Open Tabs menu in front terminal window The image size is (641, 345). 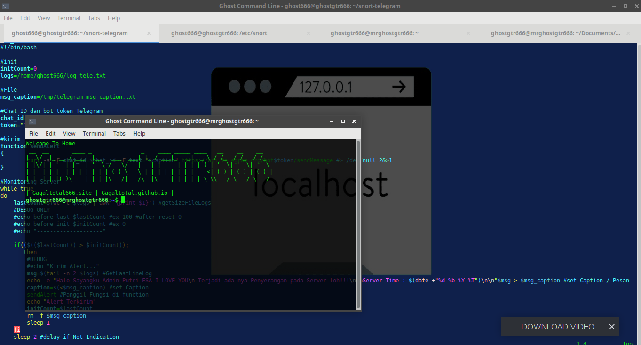tap(119, 133)
